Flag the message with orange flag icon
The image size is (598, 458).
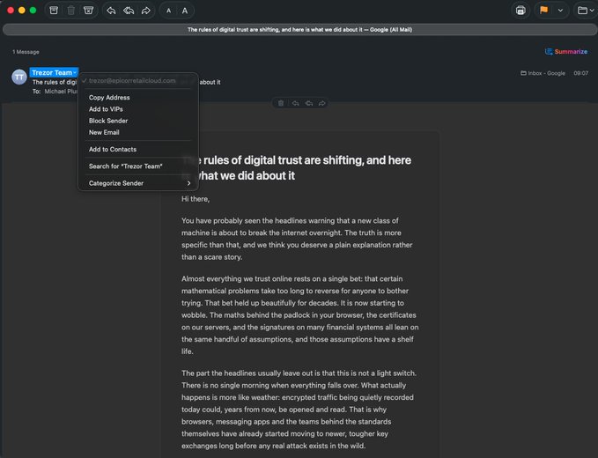pyautogui.click(x=544, y=11)
